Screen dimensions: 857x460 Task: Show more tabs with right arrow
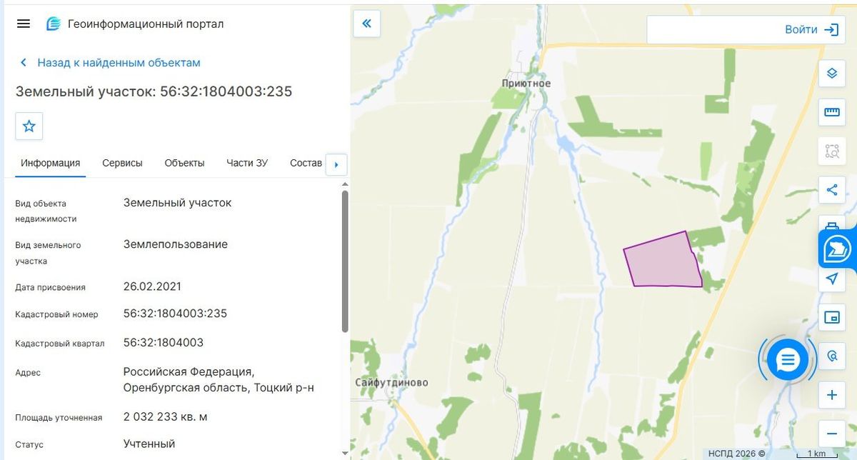point(336,165)
